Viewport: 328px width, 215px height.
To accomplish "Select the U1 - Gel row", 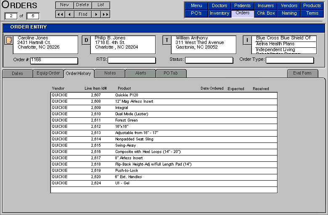I will pyautogui.click(x=164, y=183).
